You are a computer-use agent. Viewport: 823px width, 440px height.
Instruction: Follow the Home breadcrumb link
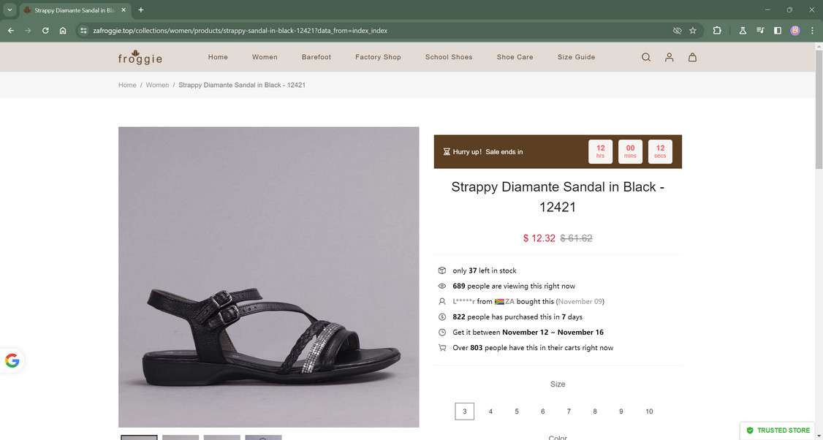126,85
